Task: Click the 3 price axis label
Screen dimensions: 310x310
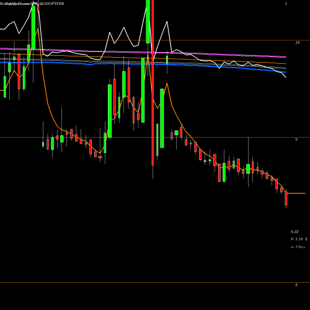Action: pos(296,285)
